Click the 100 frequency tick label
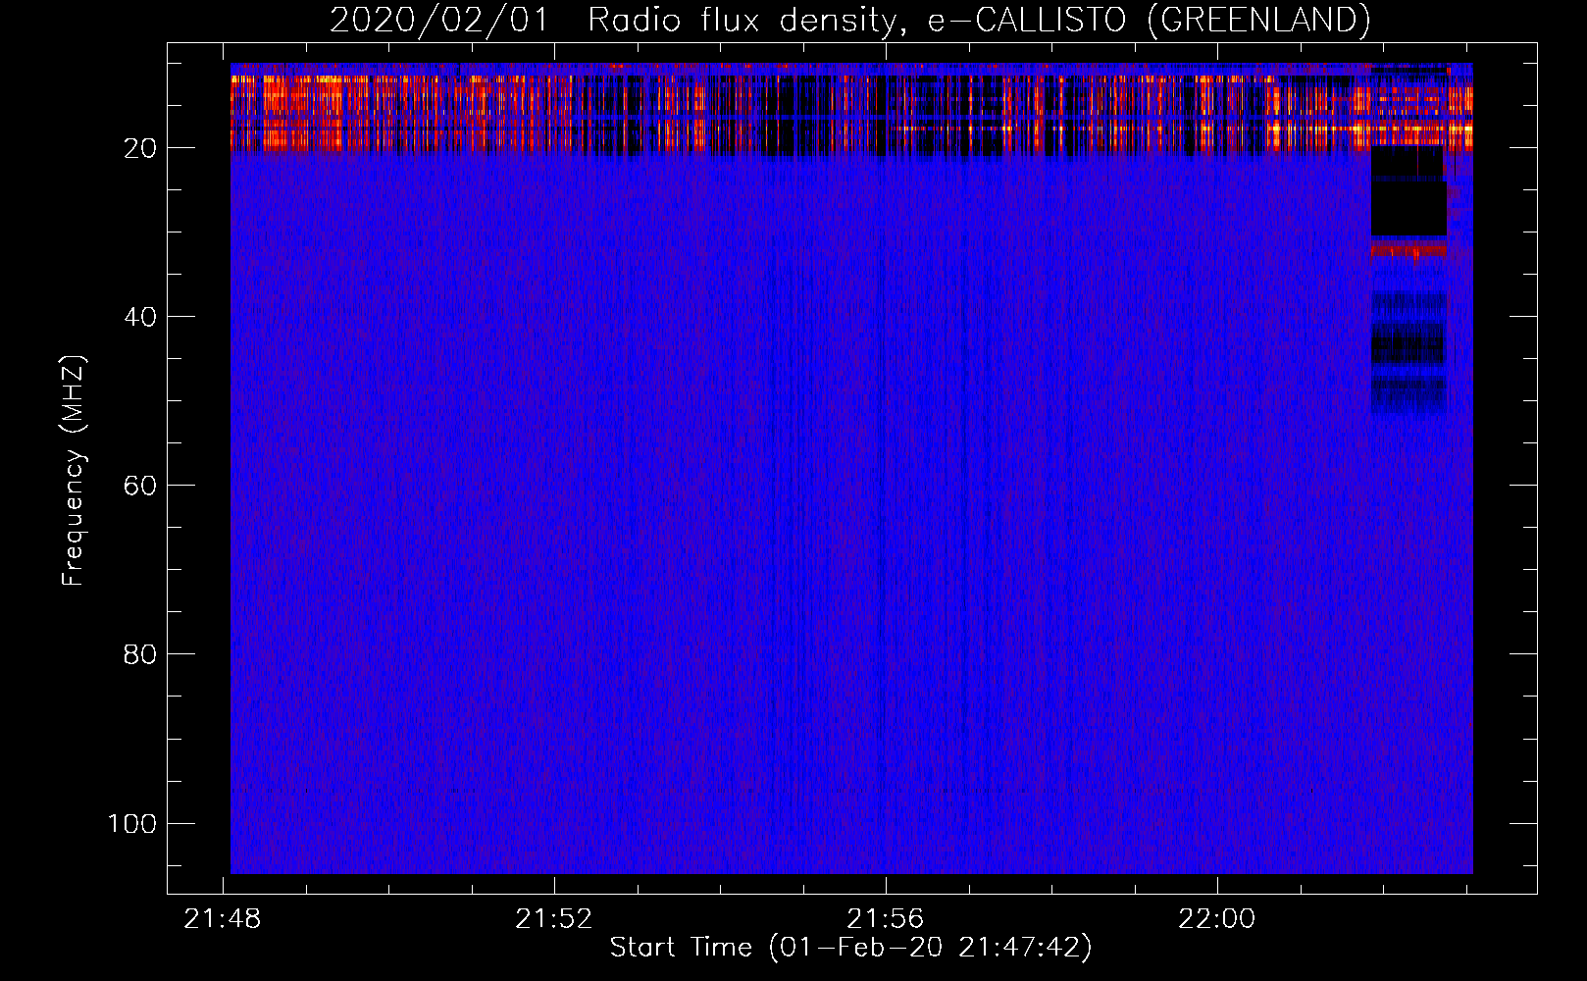 point(132,823)
